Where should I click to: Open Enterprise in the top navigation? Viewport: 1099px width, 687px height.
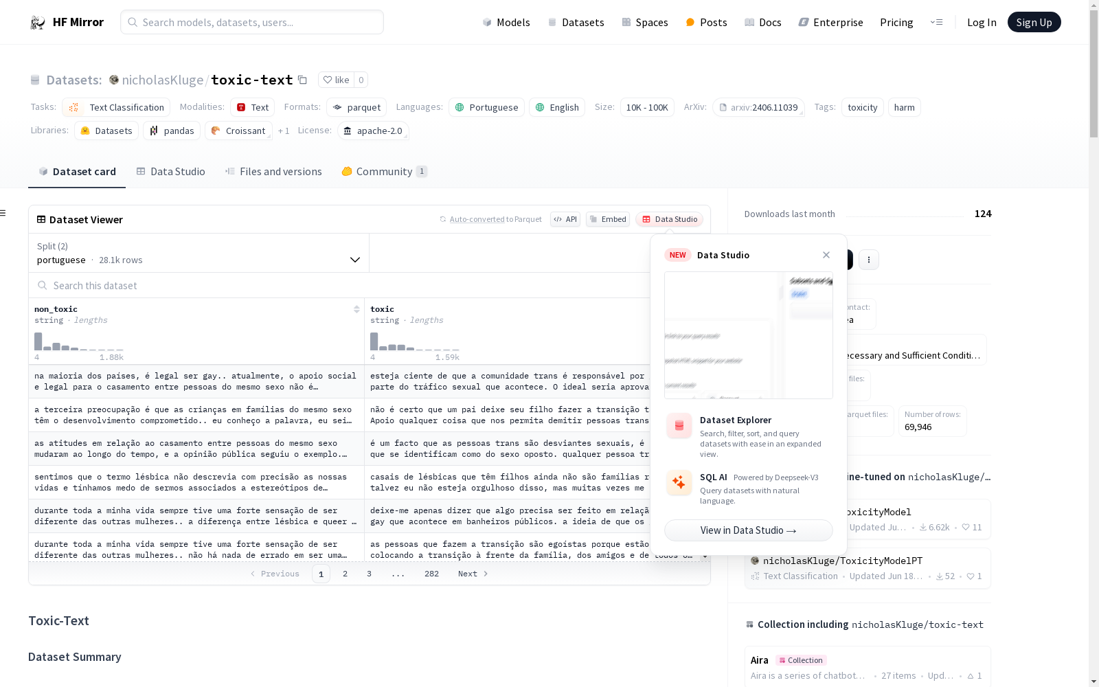coord(831,22)
